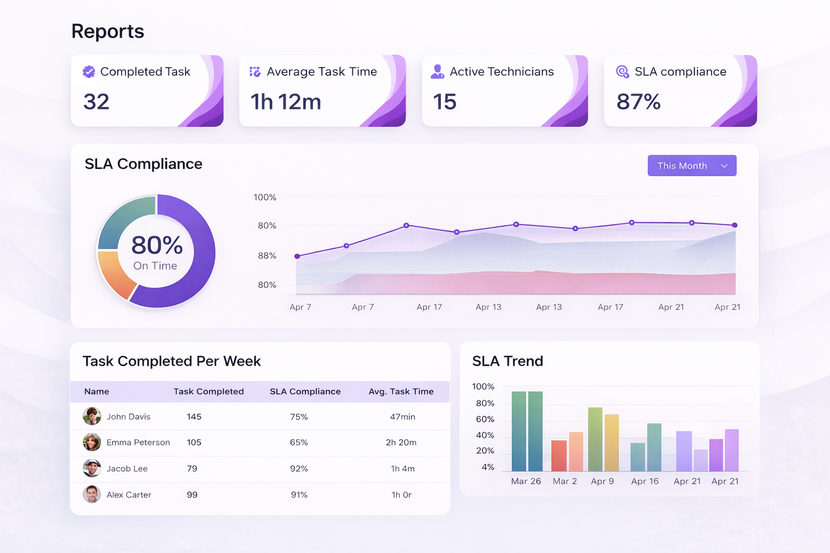This screenshot has width=830, height=553.
Task: Open John Davis's avatar photo
Action: click(x=92, y=416)
